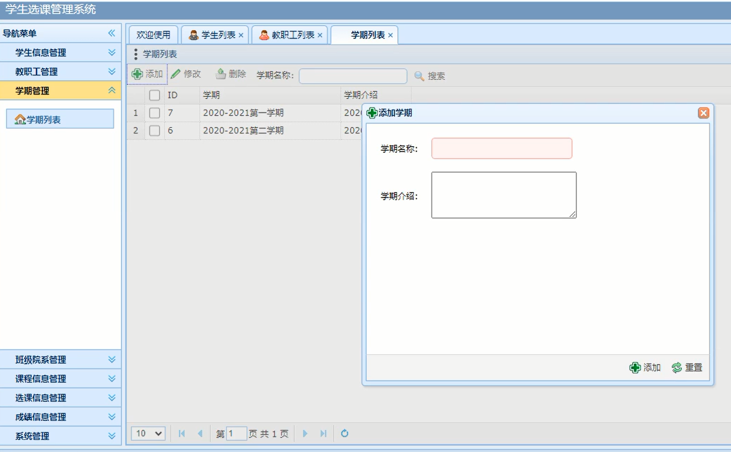Click the 学期管理 menu title

32,90
